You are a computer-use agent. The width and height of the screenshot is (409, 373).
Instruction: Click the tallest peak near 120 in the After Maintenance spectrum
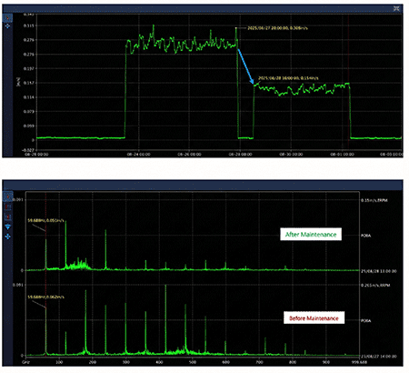click(x=65, y=245)
